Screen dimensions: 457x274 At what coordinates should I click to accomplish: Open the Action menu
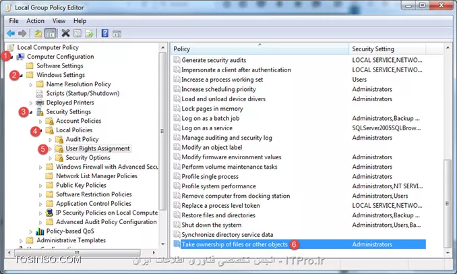pos(35,21)
